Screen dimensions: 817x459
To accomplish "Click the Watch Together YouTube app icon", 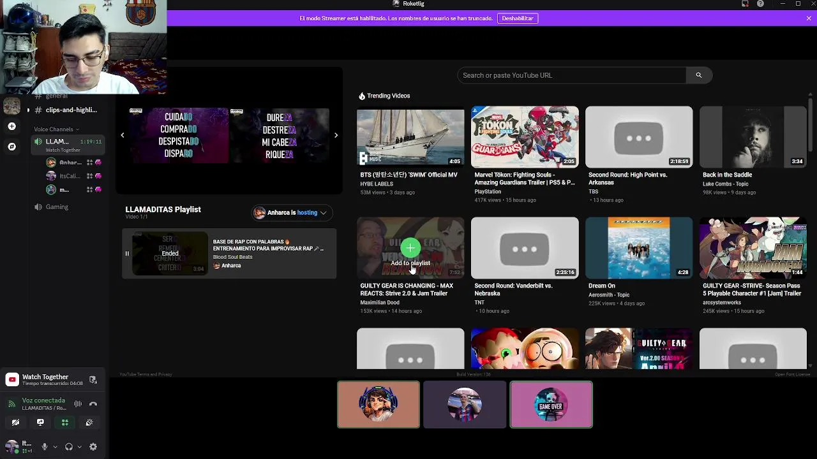I will 12,380.
